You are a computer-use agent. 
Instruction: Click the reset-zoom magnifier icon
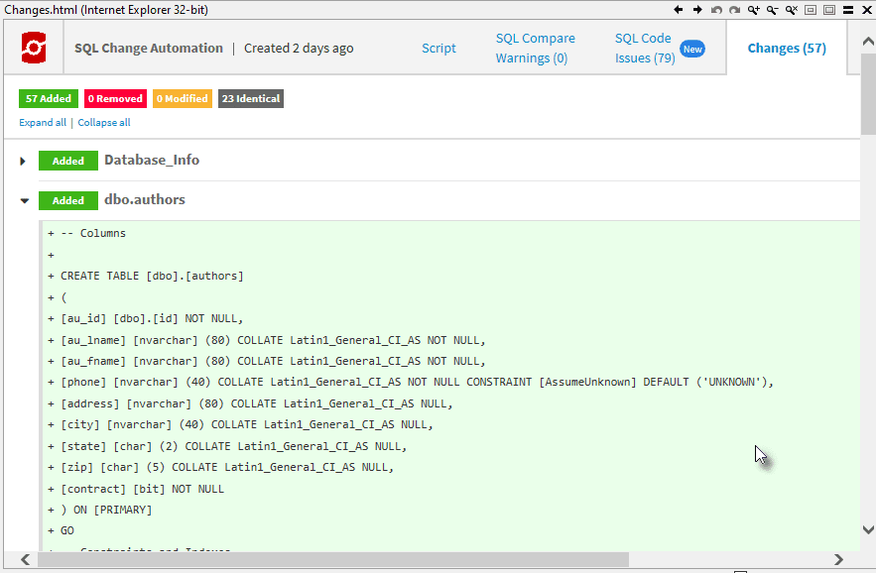[791, 9]
